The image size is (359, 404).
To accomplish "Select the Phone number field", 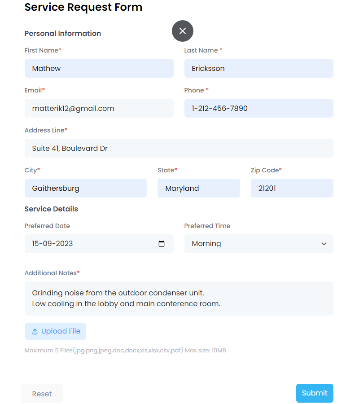I will [258, 108].
